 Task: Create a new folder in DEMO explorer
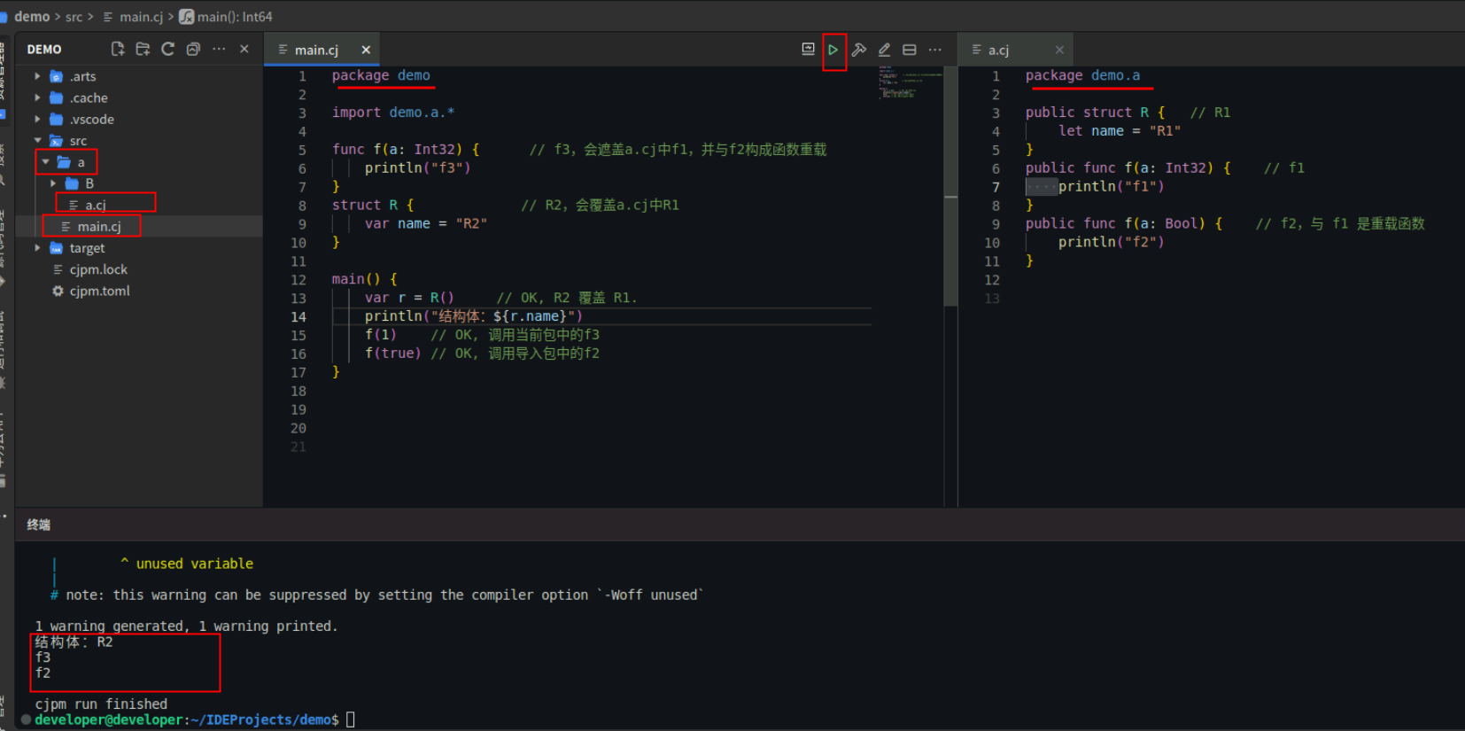tap(143, 50)
